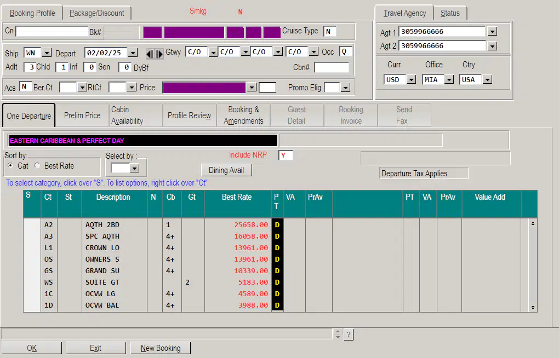Click the Cbn# input field
This screenshot has width=559, height=358.
(332, 67)
